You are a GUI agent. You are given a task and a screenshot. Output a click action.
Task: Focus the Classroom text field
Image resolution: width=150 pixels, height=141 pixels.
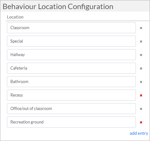[x=71, y=28]
